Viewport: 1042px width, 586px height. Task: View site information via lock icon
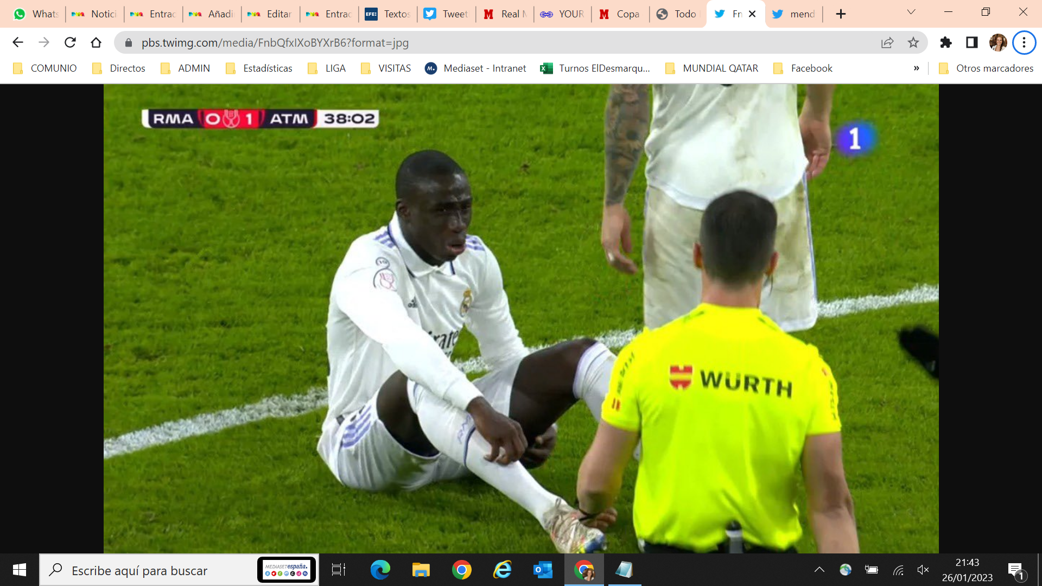[x=129, y=42]
